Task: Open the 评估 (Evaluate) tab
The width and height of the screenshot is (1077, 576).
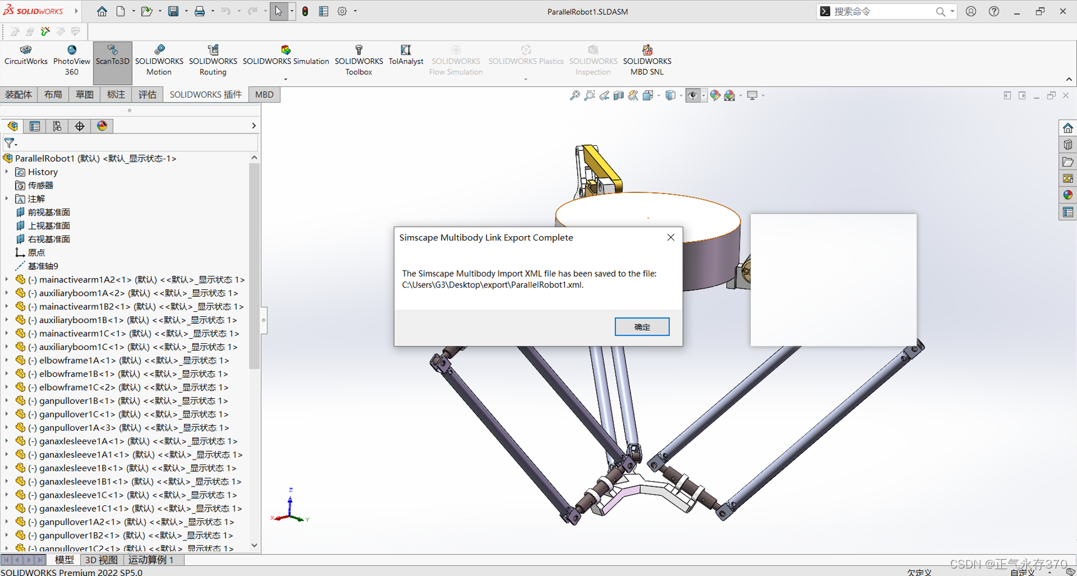Action: point(148,95)
